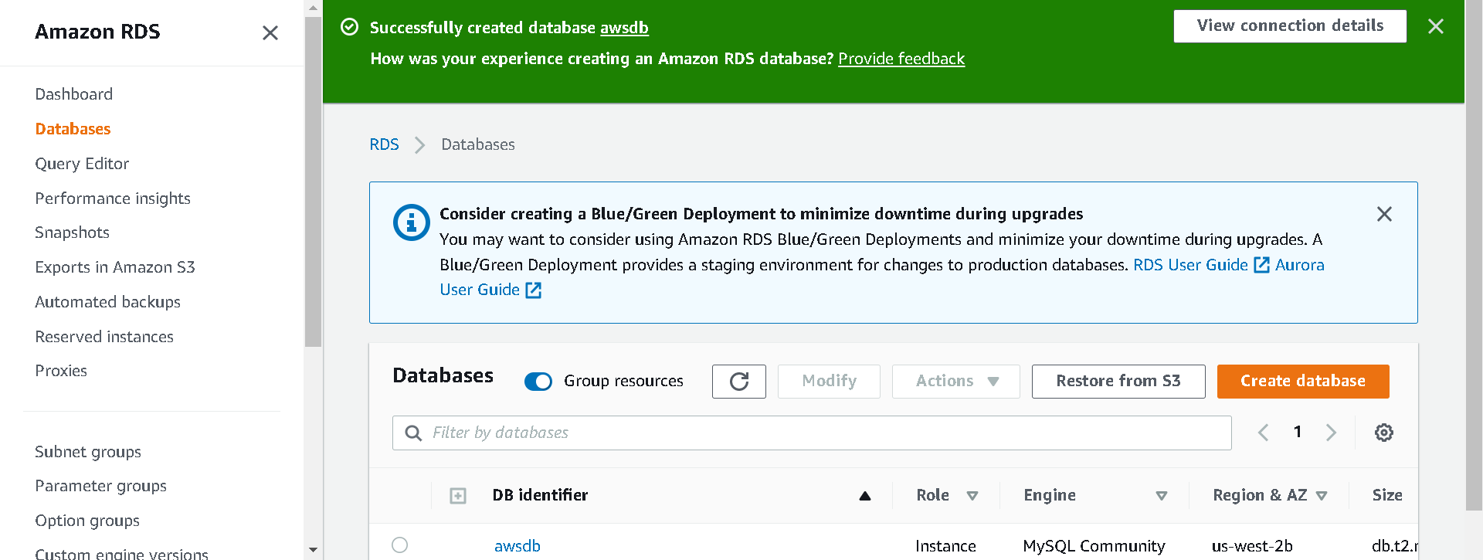Dismiss the Blue/Green Deployment info notice
The width and height of the screenshot is (1483, 560).
pyautogui.click(x=1384, y=214)
